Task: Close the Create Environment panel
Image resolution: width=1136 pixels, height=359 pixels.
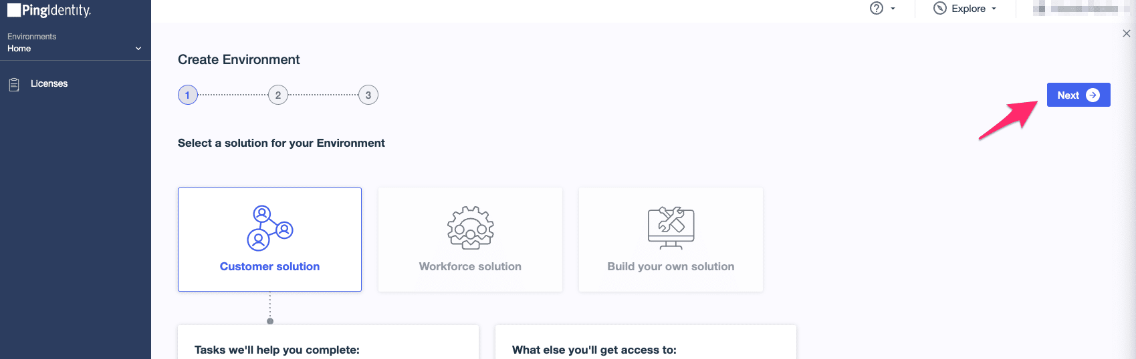Action: [1127, 33]
